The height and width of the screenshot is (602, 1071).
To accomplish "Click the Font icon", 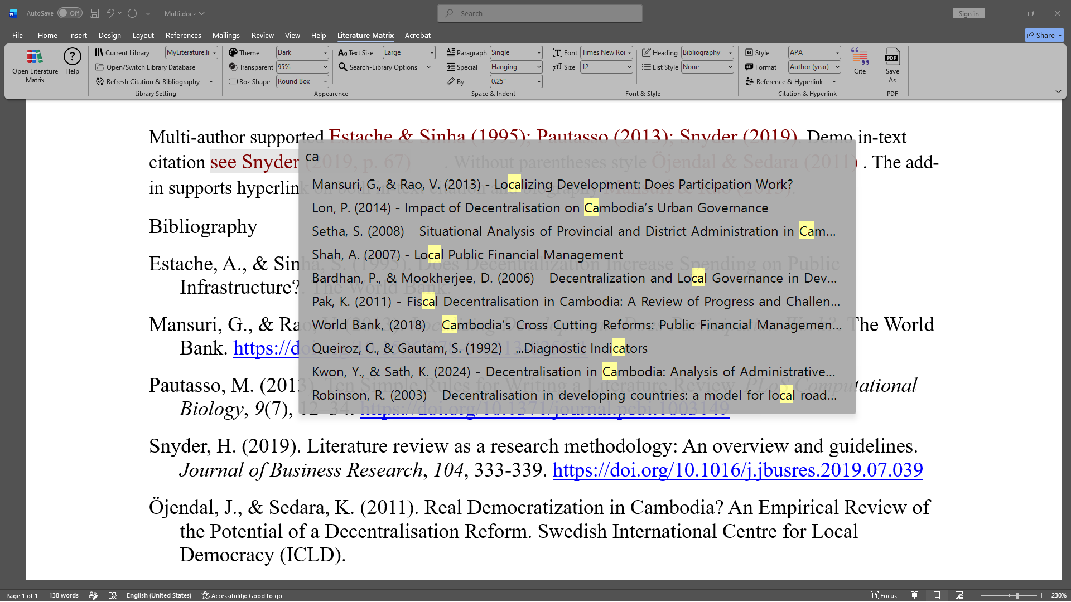I will pos(558,52).
